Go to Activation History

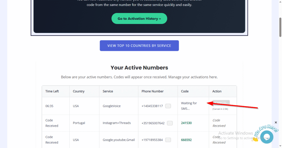pyautogui.click(x=139, y=18)
